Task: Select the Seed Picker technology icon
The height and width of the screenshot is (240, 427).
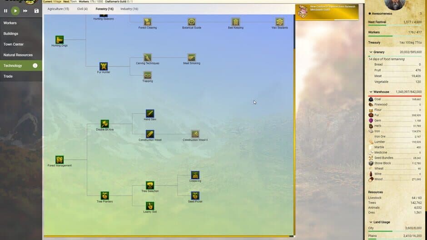Action: click(195, 196)
